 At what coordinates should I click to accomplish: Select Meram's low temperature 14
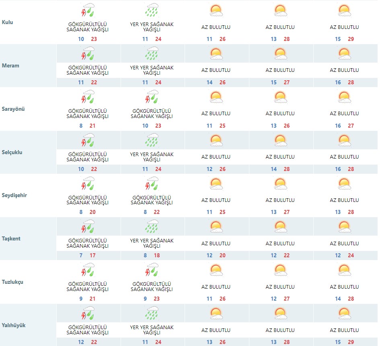click(210, 83)
